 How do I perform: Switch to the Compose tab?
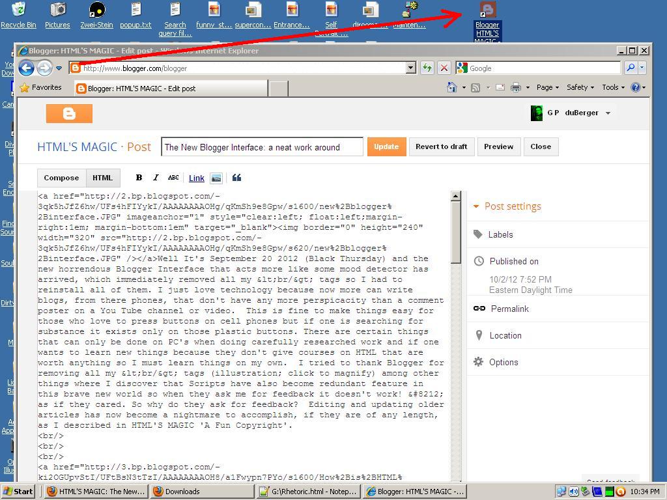click(61, 177)
